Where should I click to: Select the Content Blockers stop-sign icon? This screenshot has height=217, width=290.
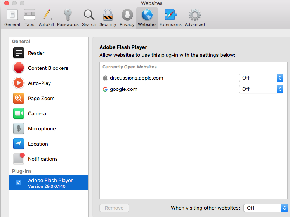point(19,68)
